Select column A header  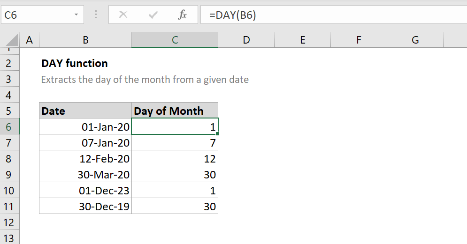pyautogui.click(x=29, y=40)
